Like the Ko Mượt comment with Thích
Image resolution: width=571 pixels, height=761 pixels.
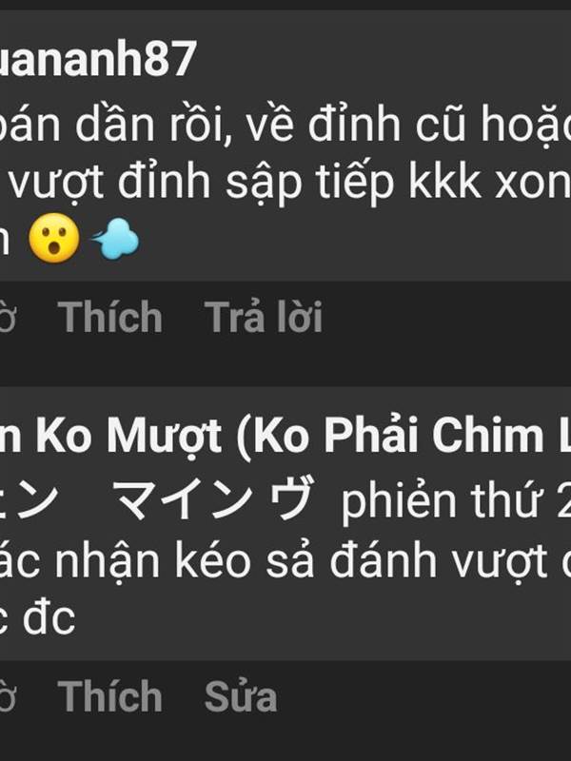[110, 696]
